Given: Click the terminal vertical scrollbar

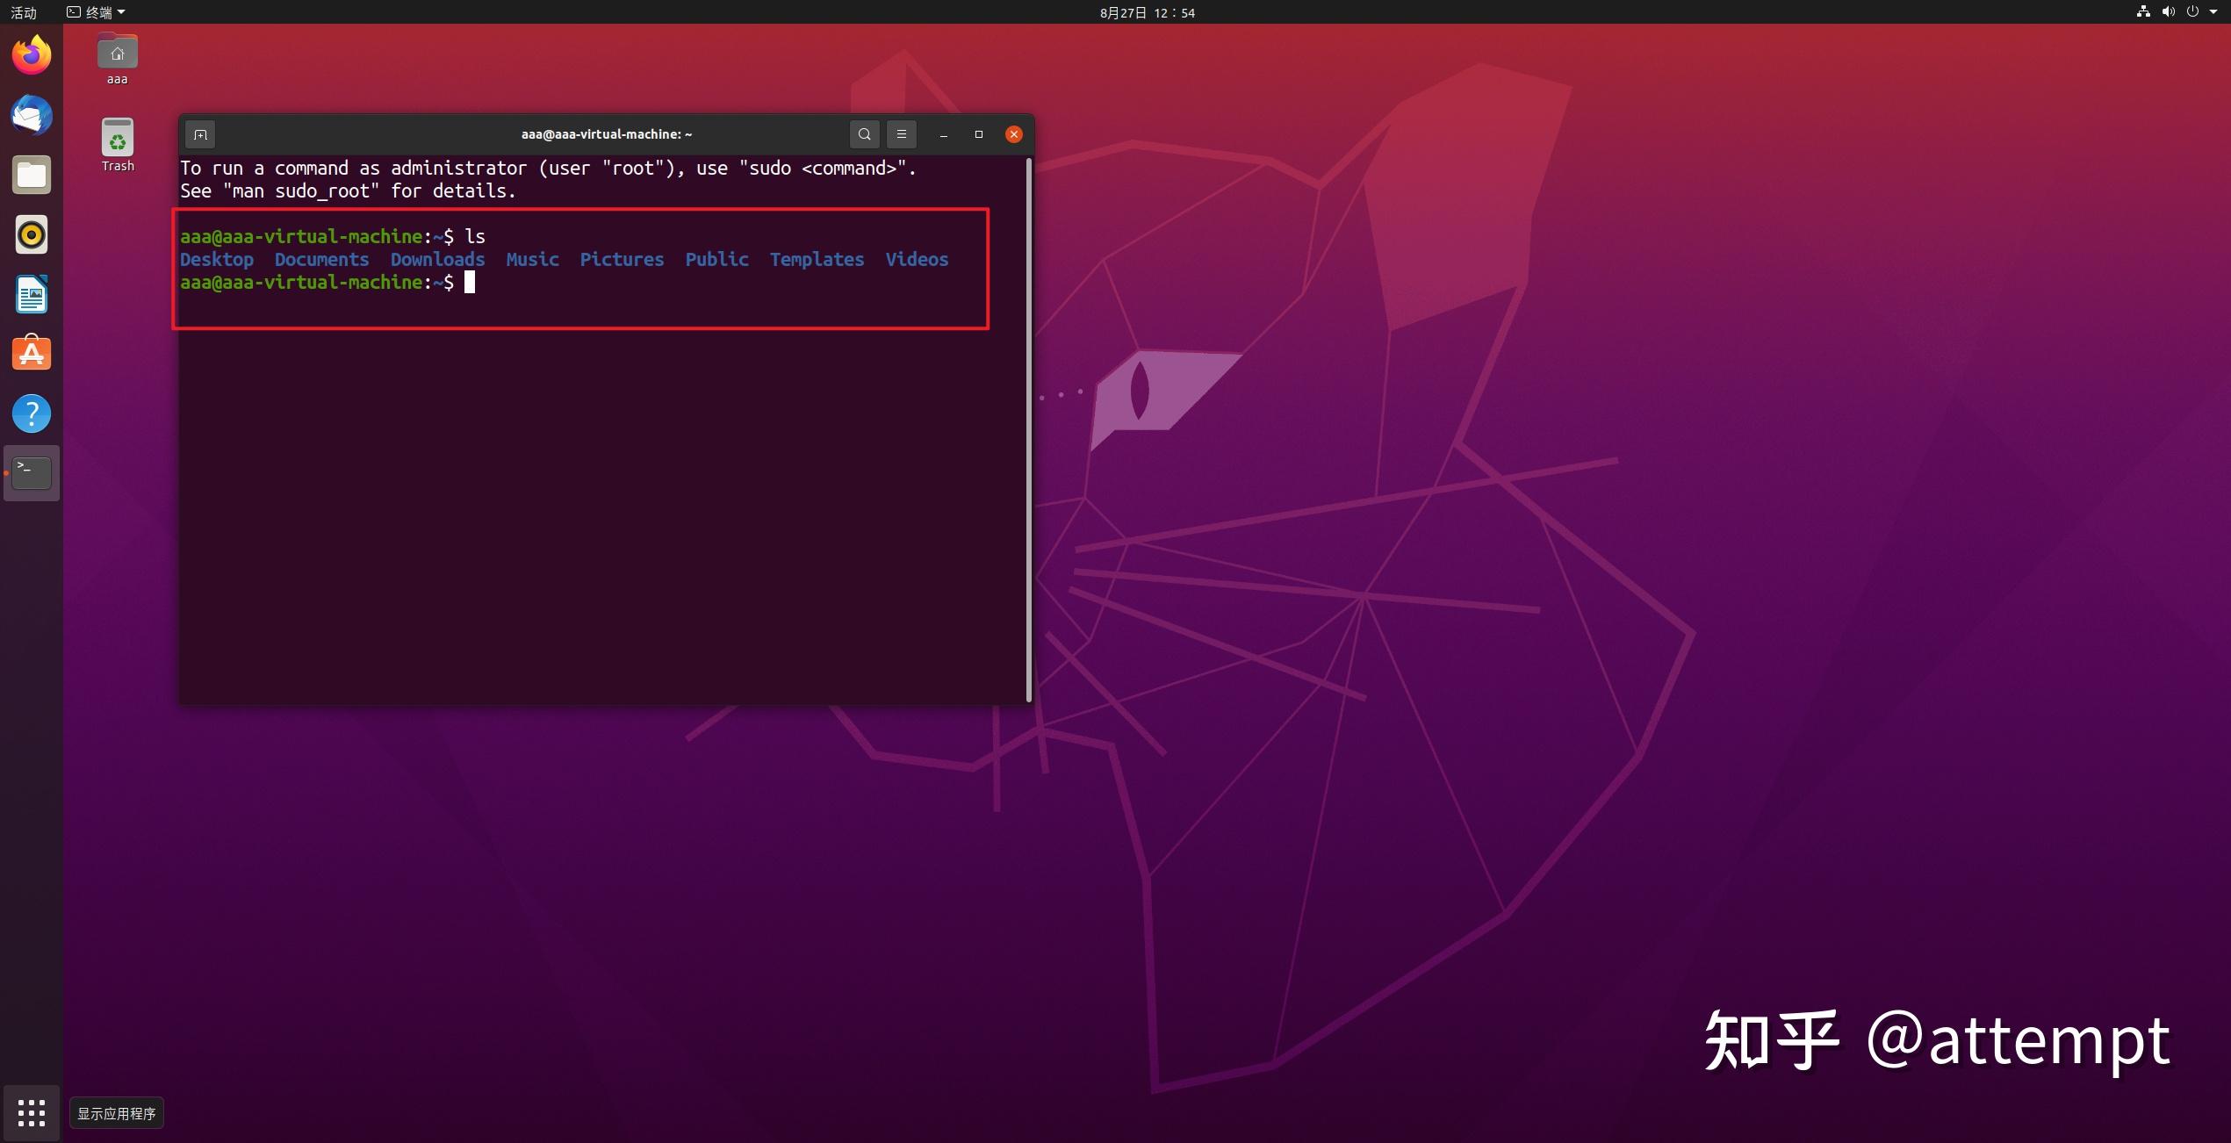Looking at the screenshot, I should pos(1028,428).
